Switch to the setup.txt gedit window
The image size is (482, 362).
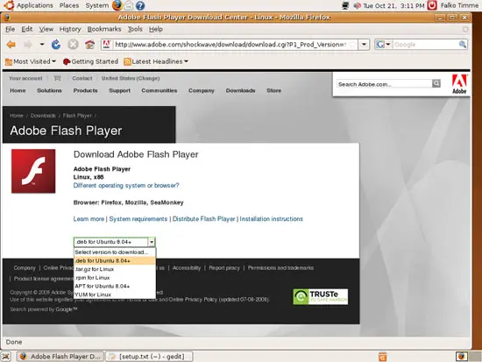click(149, 357)
